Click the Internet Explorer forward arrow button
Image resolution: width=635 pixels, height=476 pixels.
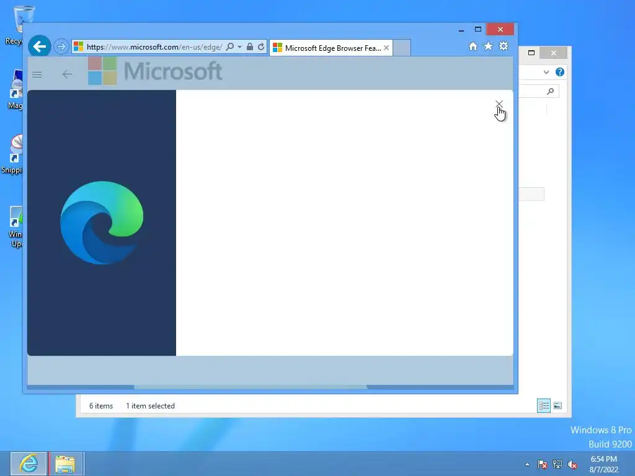61,47
